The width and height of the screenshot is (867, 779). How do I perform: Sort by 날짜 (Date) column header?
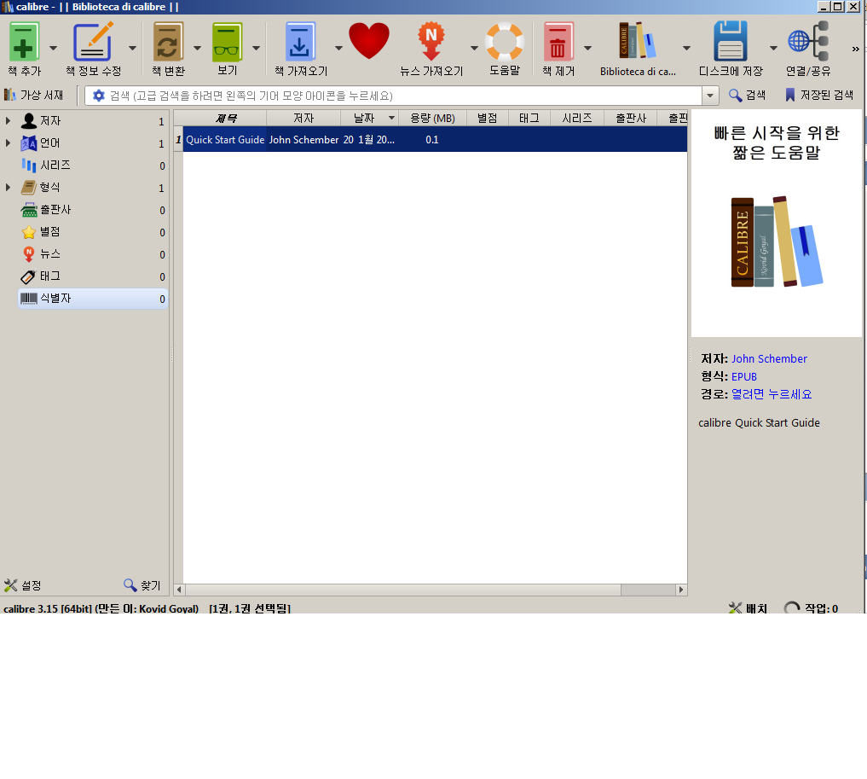(x=369, y=118)
